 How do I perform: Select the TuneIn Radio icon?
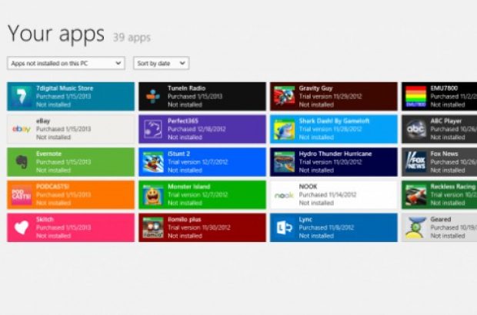pyautogui.click(x=153, y=96)
